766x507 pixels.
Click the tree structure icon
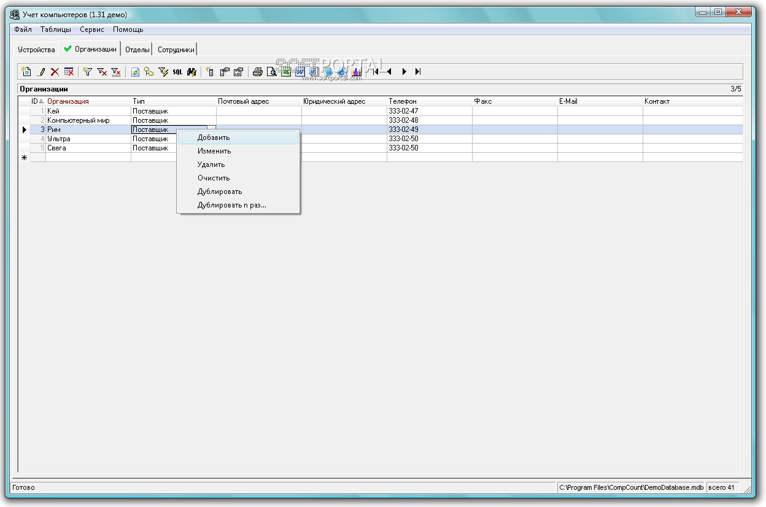pyautogui.click(x=149, y=72)
